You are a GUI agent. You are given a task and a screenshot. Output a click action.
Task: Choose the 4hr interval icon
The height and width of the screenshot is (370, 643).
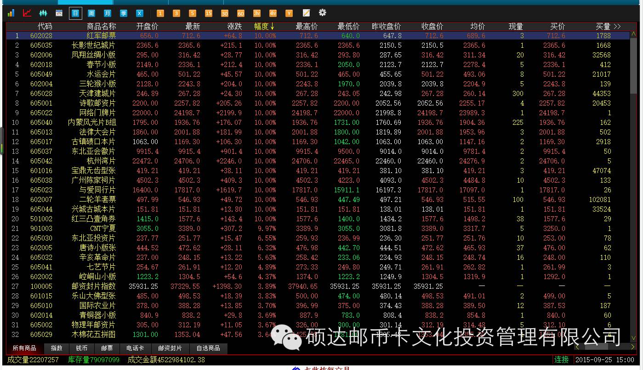click(x=273, y=13)
